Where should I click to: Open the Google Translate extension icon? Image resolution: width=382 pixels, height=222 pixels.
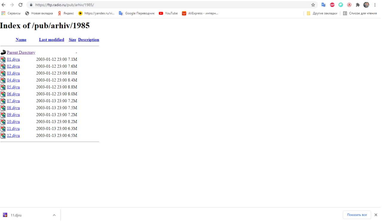[324, 5]
